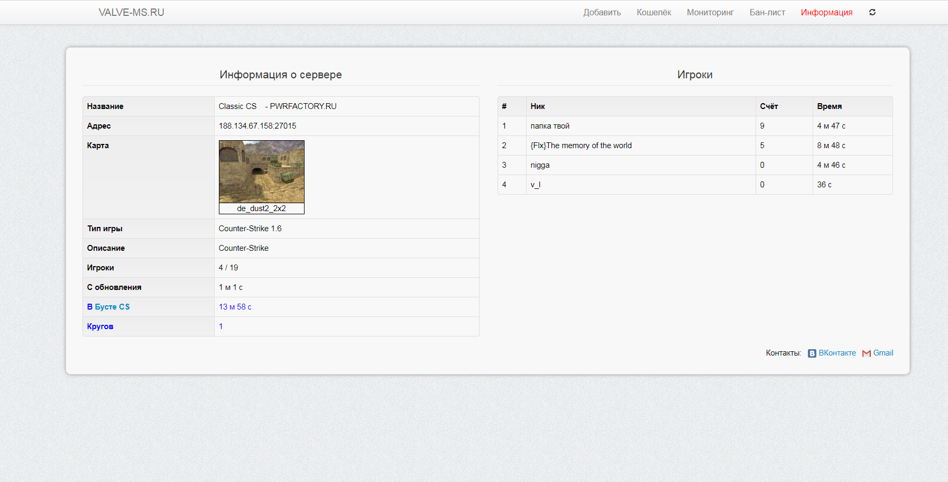Click the Счёт column header
The image size is (948, 482).
pyautogui.click(x=769, y=106)
